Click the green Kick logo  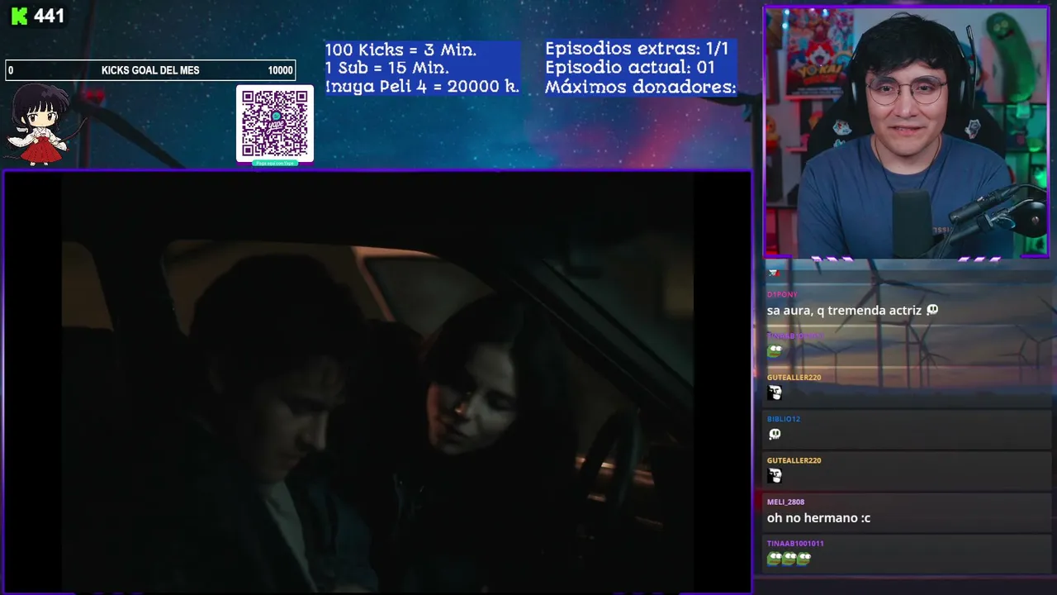19,16
